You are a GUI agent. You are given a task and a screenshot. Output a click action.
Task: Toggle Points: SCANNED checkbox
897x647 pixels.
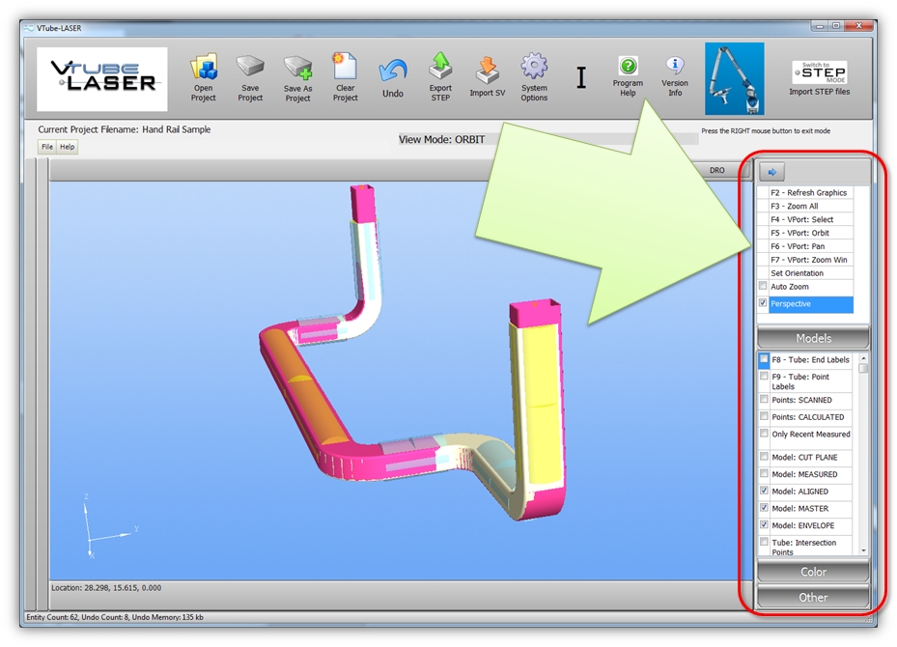pyautogui.click(x=764, y=400)
